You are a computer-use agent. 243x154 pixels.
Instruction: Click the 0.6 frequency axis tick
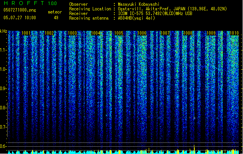(x=3, y=146)
